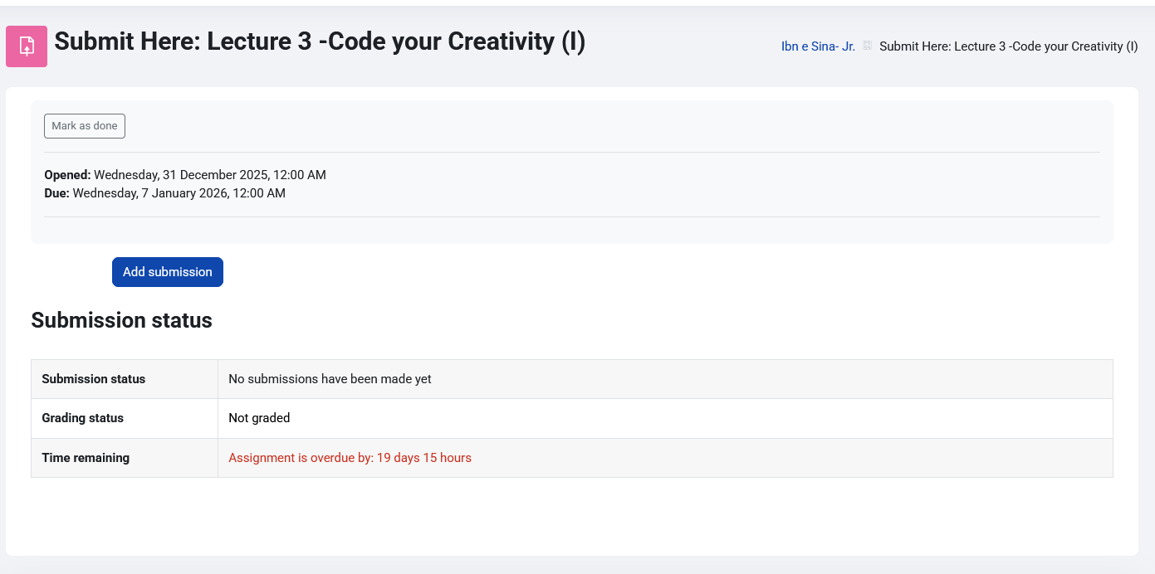Image resolution: width=1155 pixels, height=574 pixels.
Task: Select the Submission status table row label
Action: click(93, 379)
